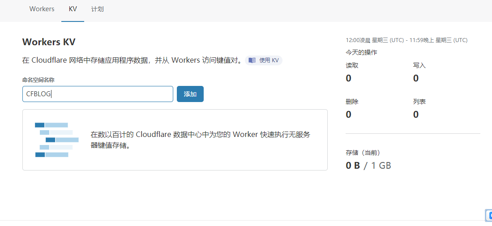
Task: Open the Workers tab
Action: pos(42,9)
